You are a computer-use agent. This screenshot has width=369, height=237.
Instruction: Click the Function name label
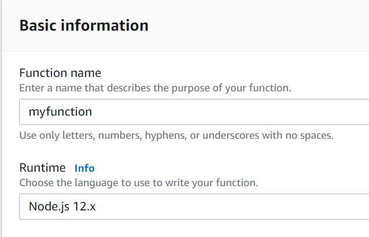(60, 73)
